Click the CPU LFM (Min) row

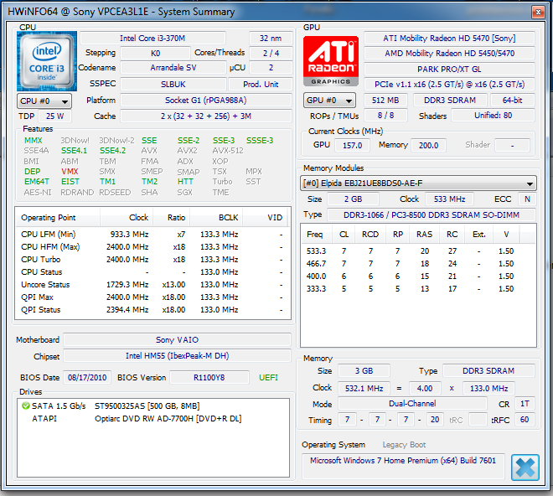pos(152,235)
